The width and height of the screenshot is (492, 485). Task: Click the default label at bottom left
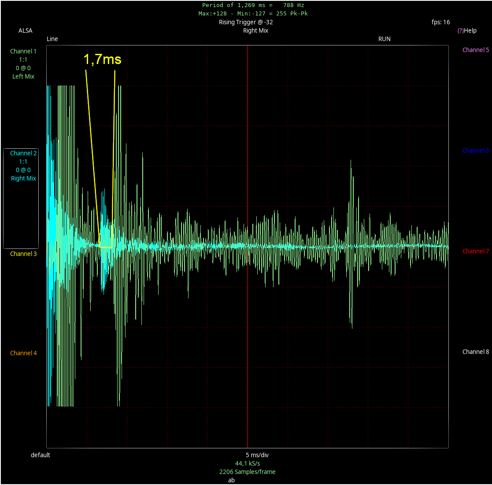[40, 455]
